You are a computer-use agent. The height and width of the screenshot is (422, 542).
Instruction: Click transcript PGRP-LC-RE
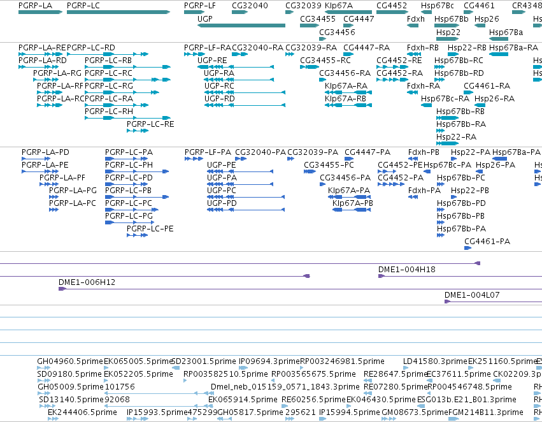[137, 131]
